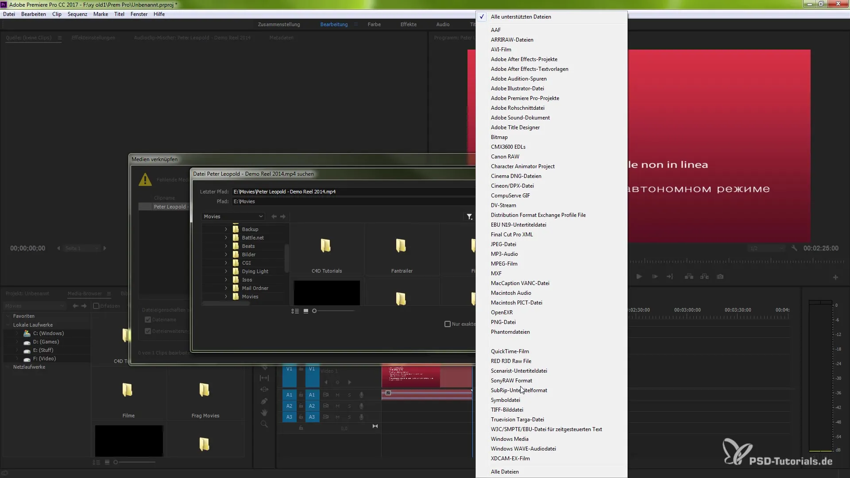Select the Movies folder in tree
This screenshot has height=478, width=850.
coord(250,297)
